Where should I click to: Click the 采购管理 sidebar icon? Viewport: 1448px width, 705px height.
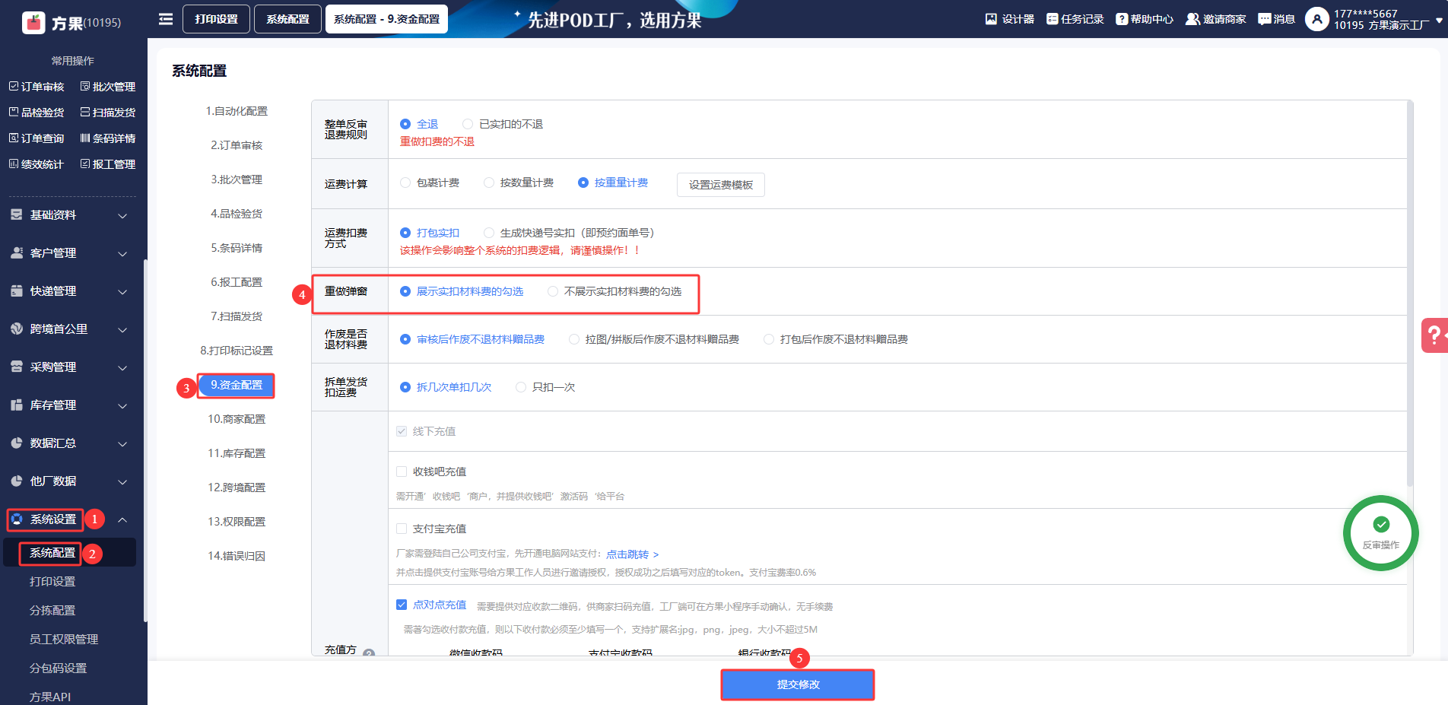pyautogui.click(x=17, y=367)
